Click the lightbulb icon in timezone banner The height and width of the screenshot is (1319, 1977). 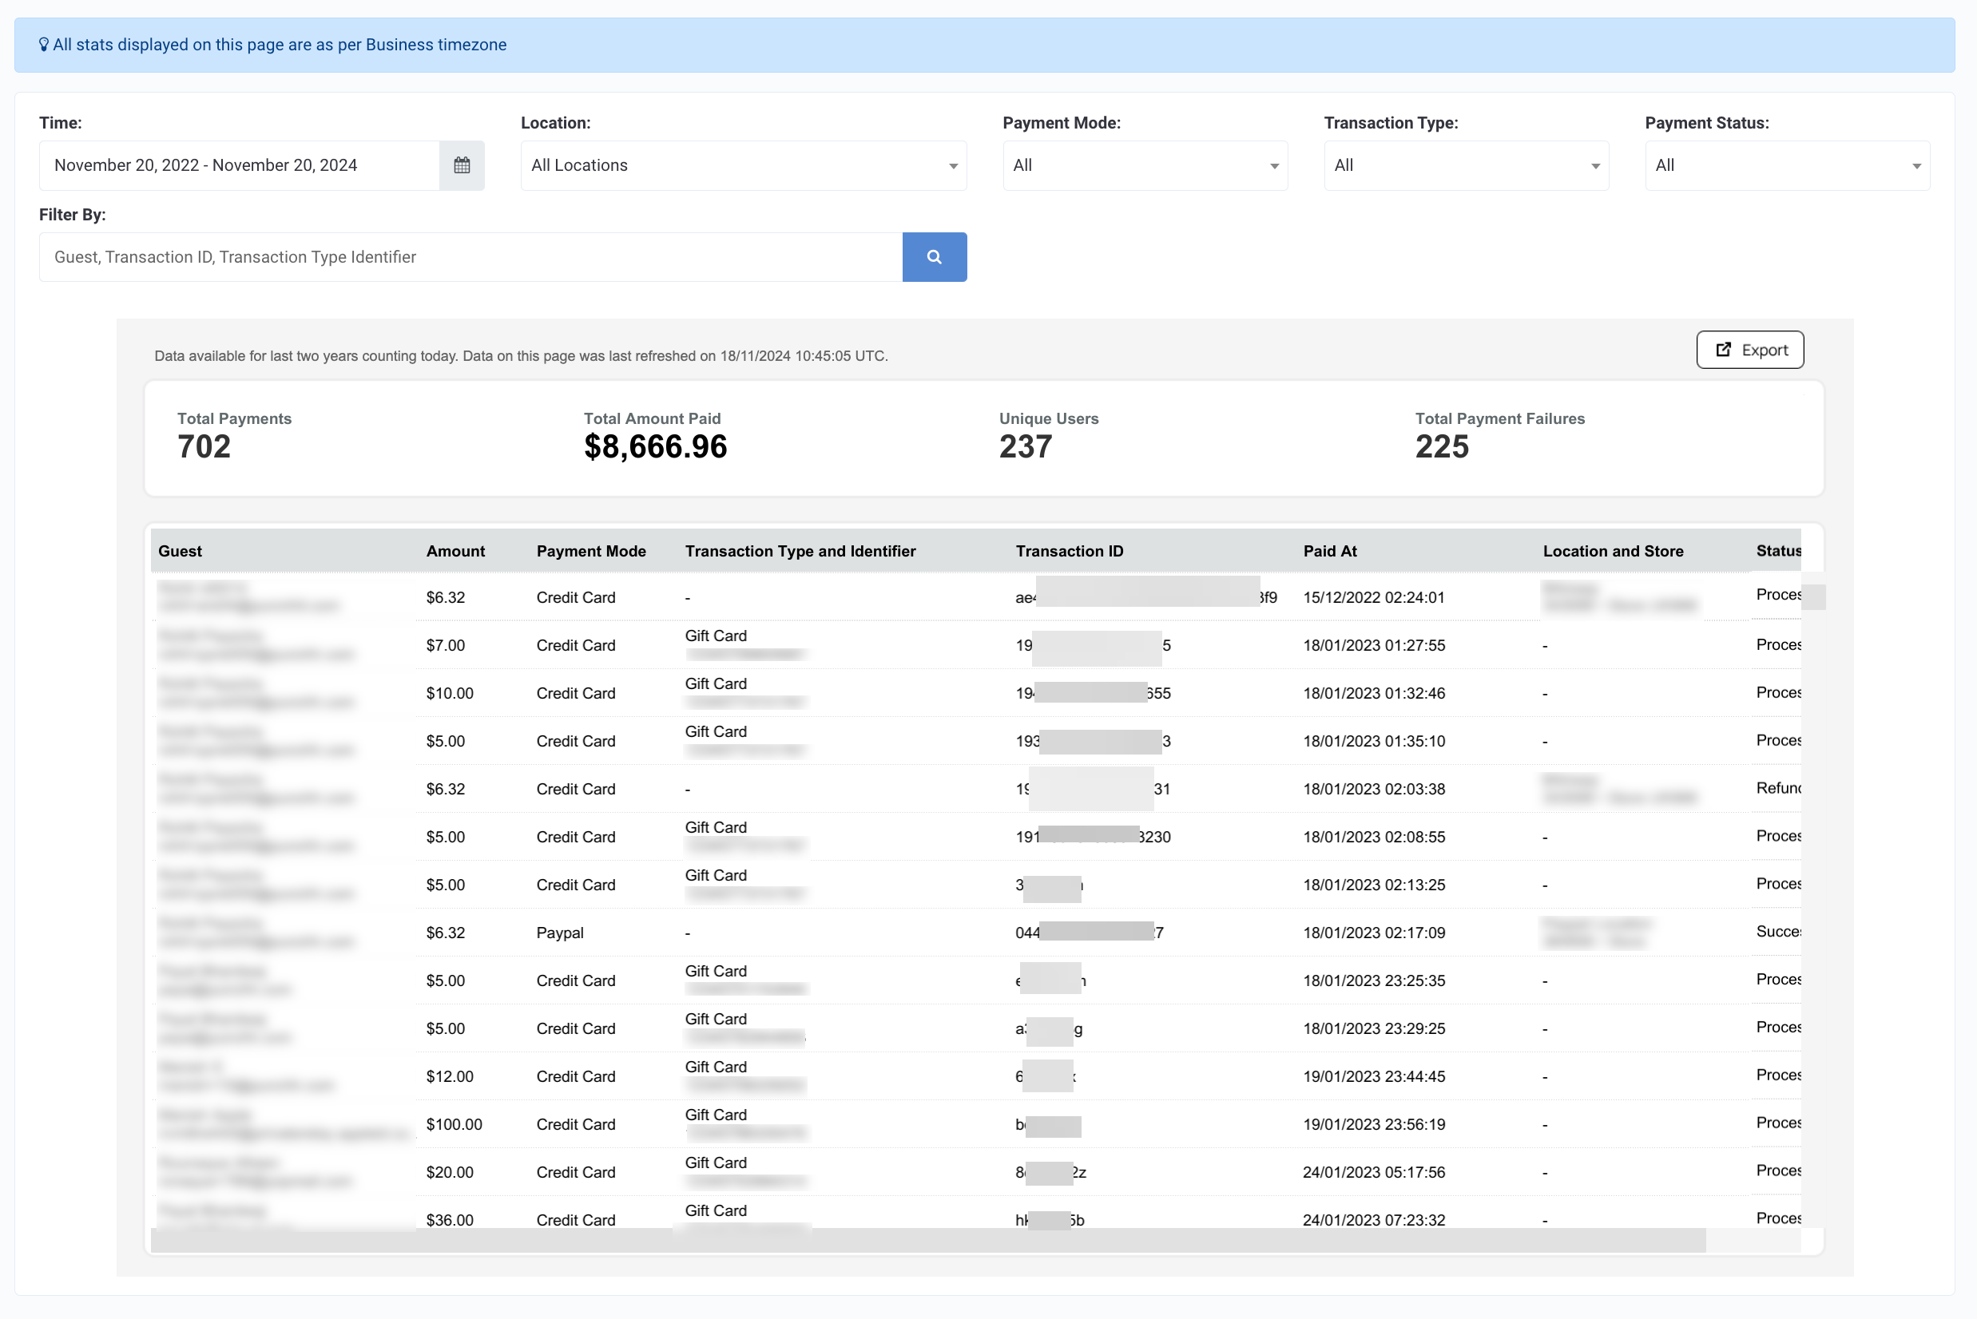pyautogui.click(x=44, y=45)
